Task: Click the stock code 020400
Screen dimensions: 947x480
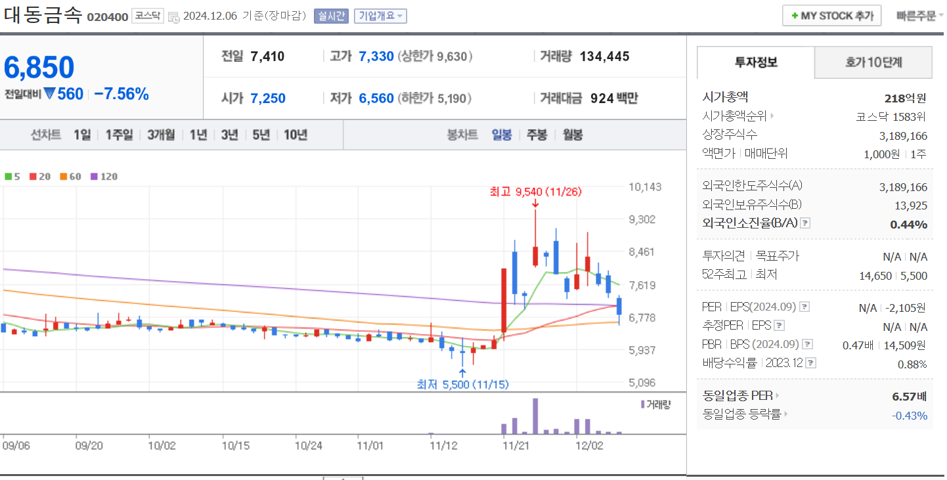Action: [x=108, y=17]
